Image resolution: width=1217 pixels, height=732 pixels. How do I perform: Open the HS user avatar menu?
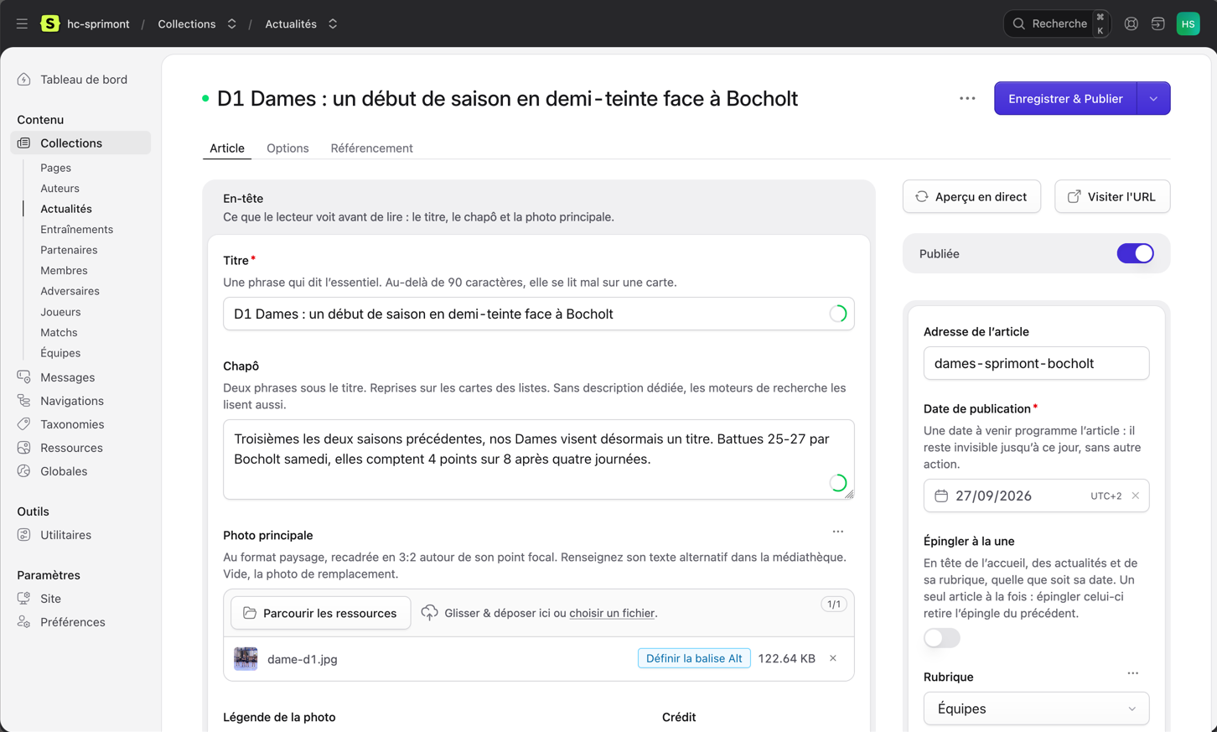[1188, 23]
